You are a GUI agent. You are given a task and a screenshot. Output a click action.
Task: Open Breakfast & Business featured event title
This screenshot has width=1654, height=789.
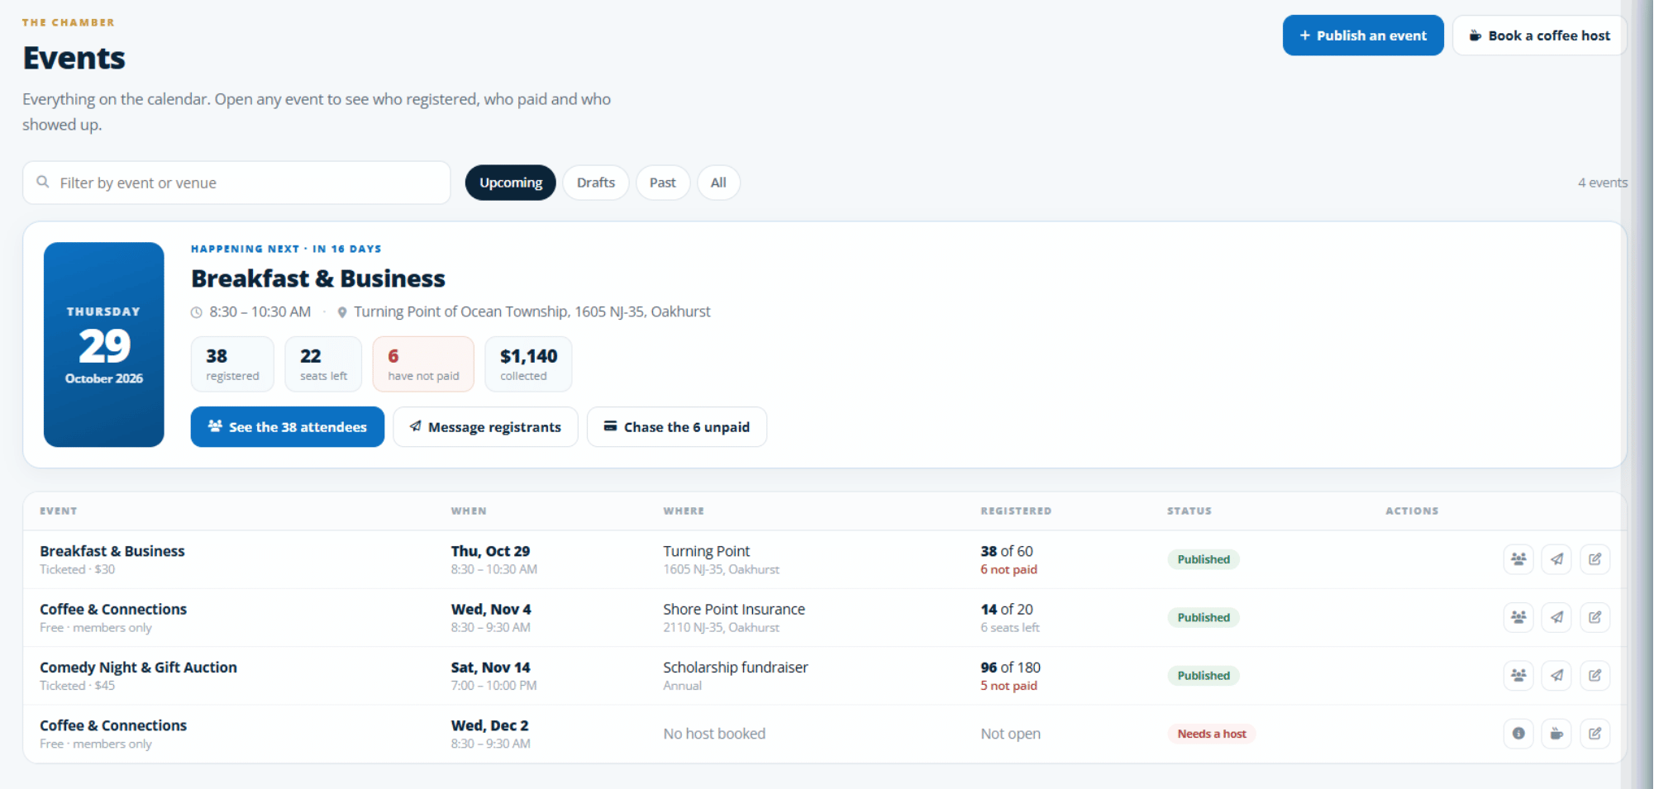(x=318, y=278)
